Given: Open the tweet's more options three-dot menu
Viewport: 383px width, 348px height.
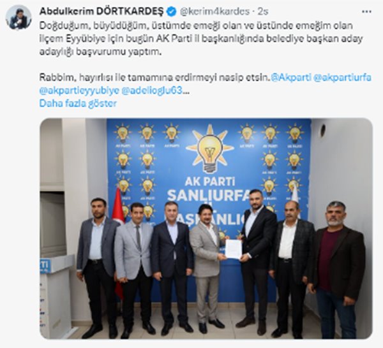Looking at the screenshot, I should coord(366,11).
